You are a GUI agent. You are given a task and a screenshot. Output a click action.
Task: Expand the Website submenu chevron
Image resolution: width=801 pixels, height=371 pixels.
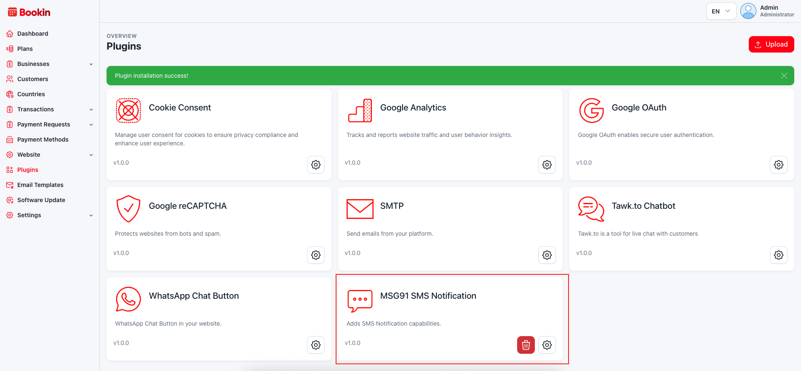click(x=91, y=155)
